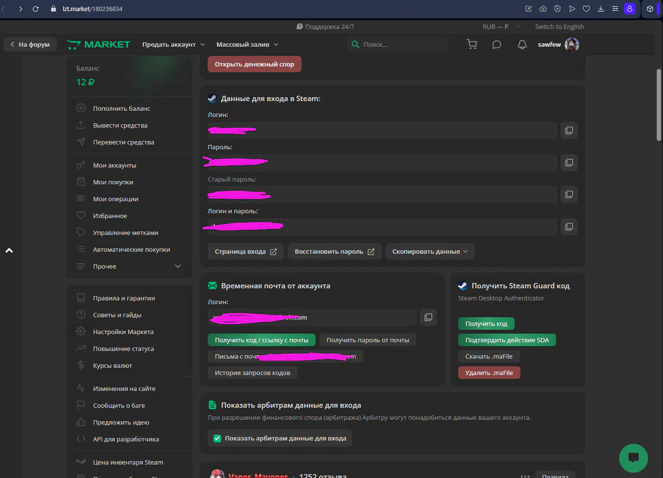The width and height of the screenshot is (663, 478).
Task: Open the messages chat bubble icon
Action: 497,45
